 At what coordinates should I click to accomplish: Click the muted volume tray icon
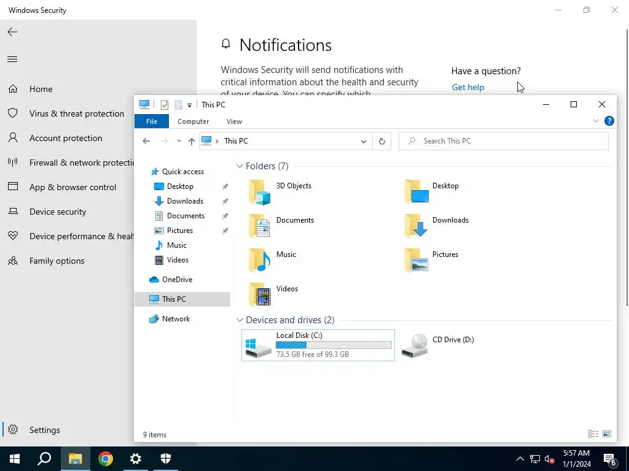549,459
